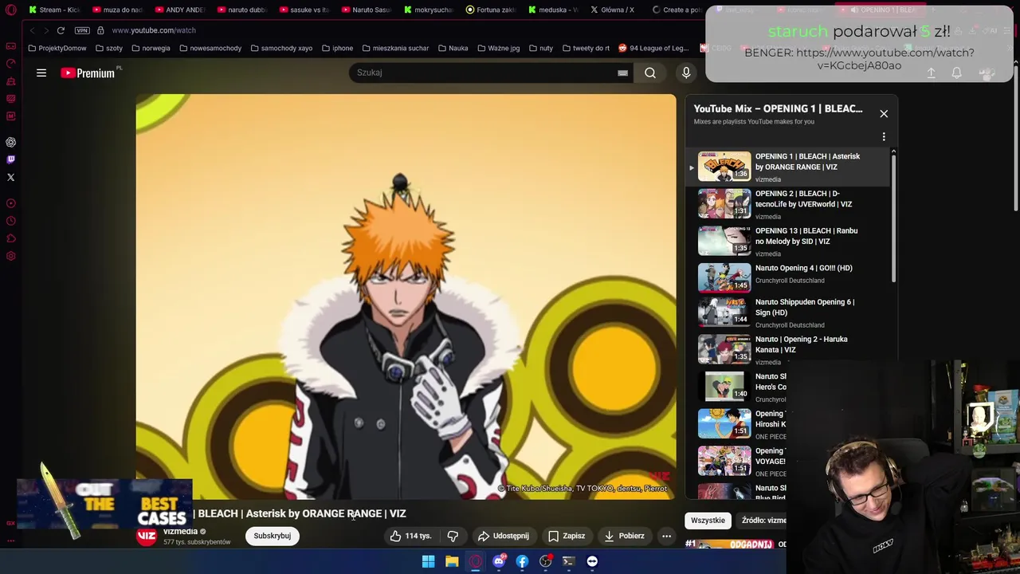Open the YouTube hamburger guide menu
The width and height of the screenshot is (1020, 574).
pos(41,73)
